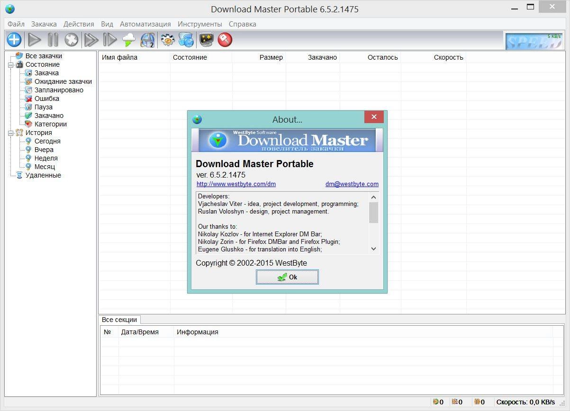The height and width of the screenshot is (411, 570).
Task: Open the Вид menu
Action: (107, 24)
